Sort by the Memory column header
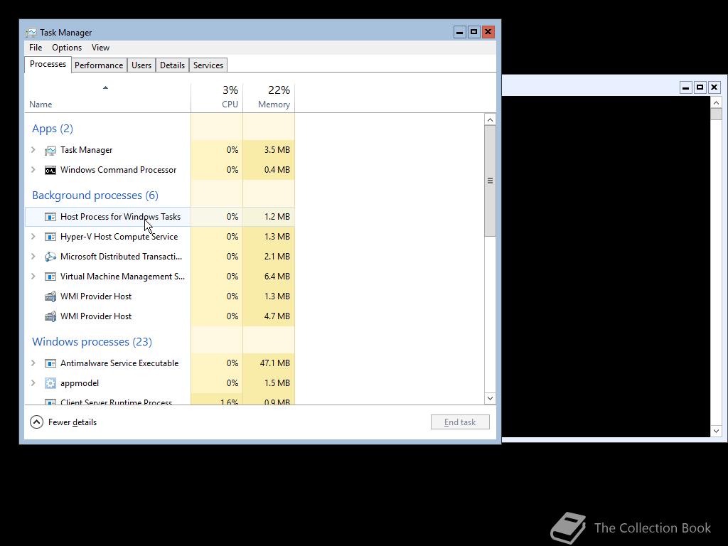Image resolution: width=728 pixels, height=546 pixels. point(269,98)
